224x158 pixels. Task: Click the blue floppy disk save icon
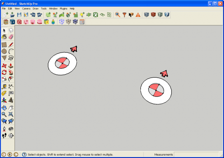coord(19,14)
